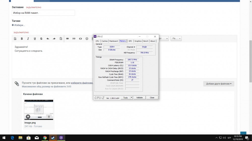The width and height of the screenshot is (252, 141).
Task: Select the Memory tab in CPU-Z
Action: coord(123,41)
